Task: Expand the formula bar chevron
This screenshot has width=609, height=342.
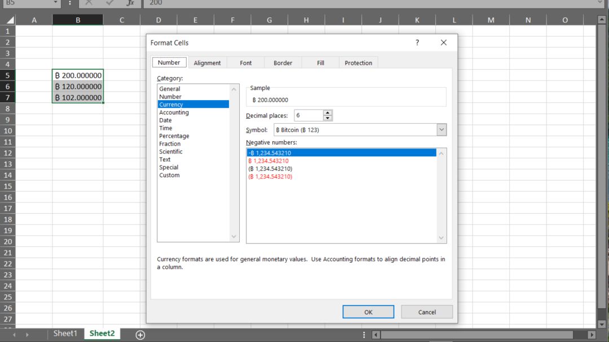Action: [x=600, y=3]
